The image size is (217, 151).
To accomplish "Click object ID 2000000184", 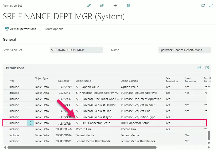I will coord(64,135).
